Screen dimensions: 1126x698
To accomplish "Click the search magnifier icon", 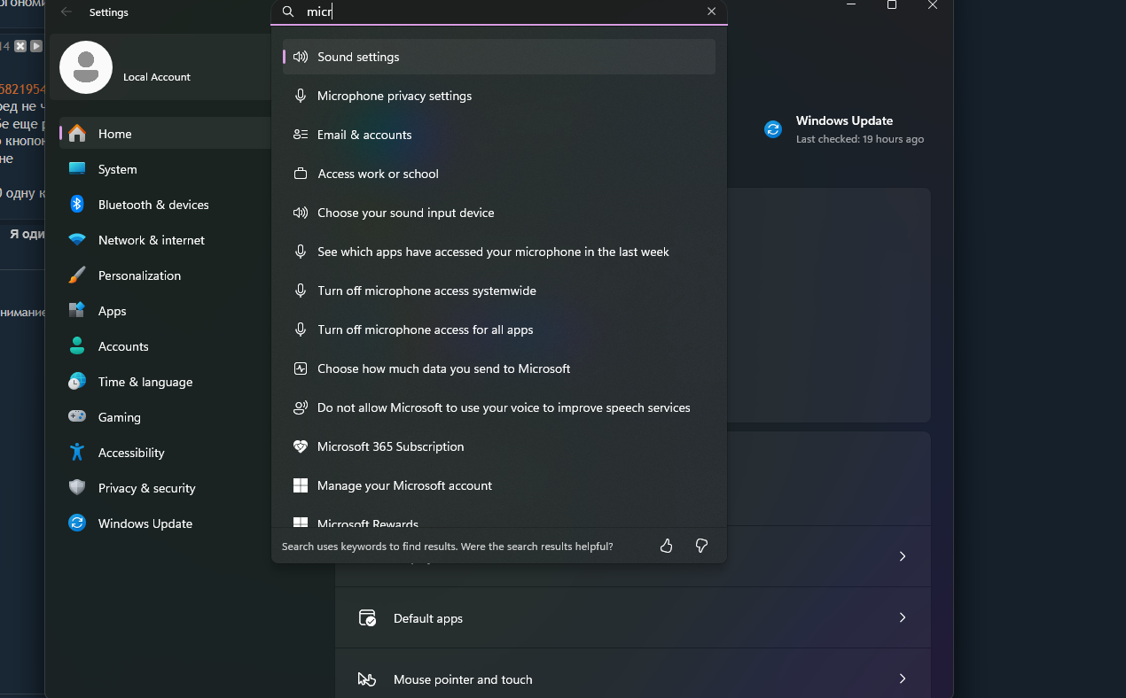I will pos(287,12).
